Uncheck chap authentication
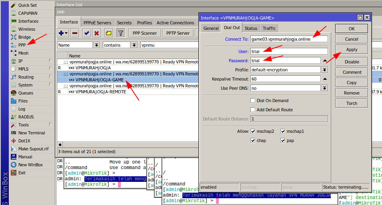Screen dimensions: 382x205 (x=253, y=141)
